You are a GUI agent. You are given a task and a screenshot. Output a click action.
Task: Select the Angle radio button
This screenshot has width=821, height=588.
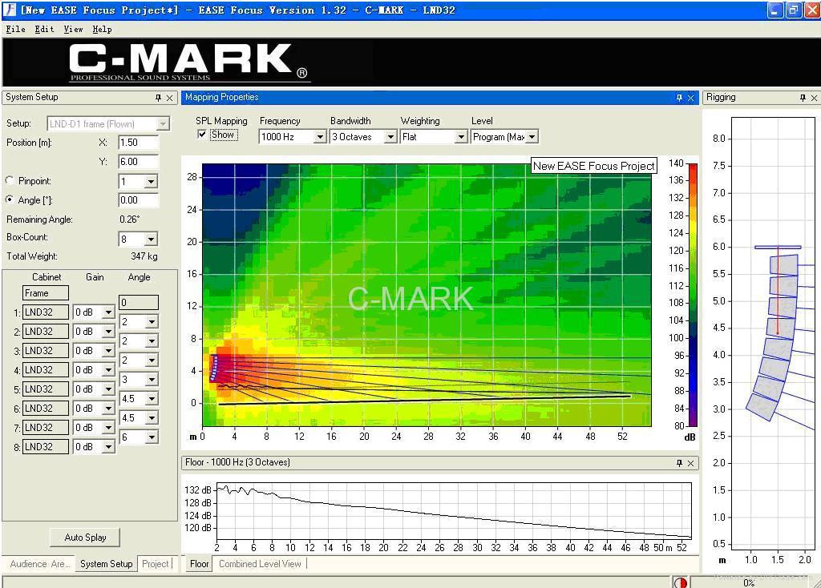pos(10,199)
